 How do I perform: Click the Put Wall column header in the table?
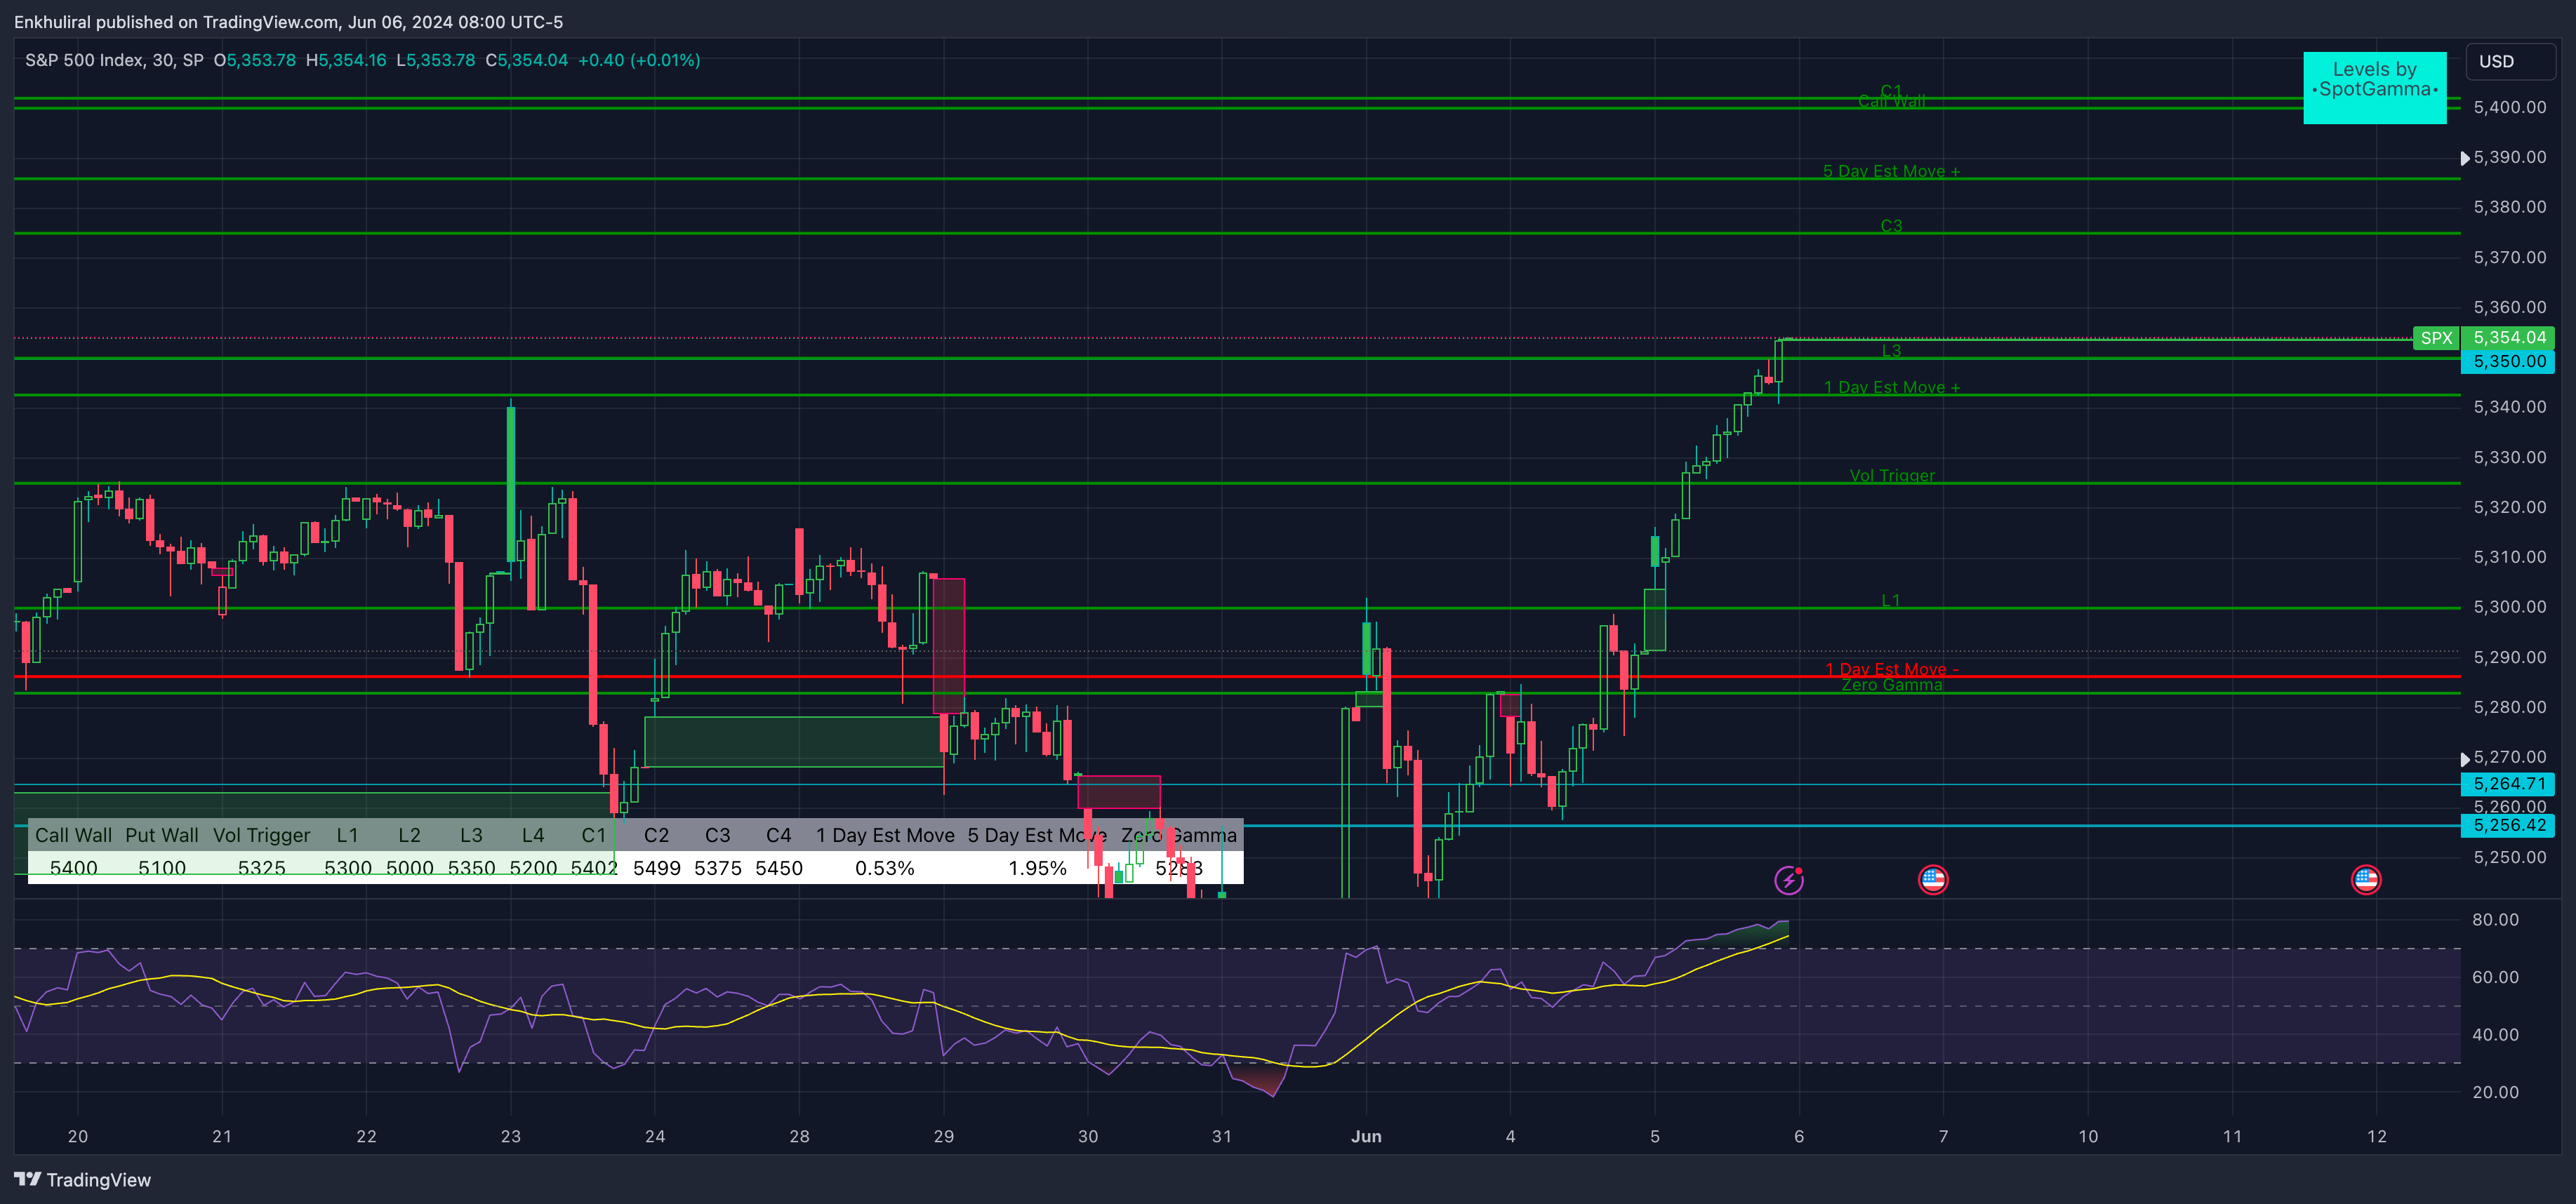click(161, 835)
